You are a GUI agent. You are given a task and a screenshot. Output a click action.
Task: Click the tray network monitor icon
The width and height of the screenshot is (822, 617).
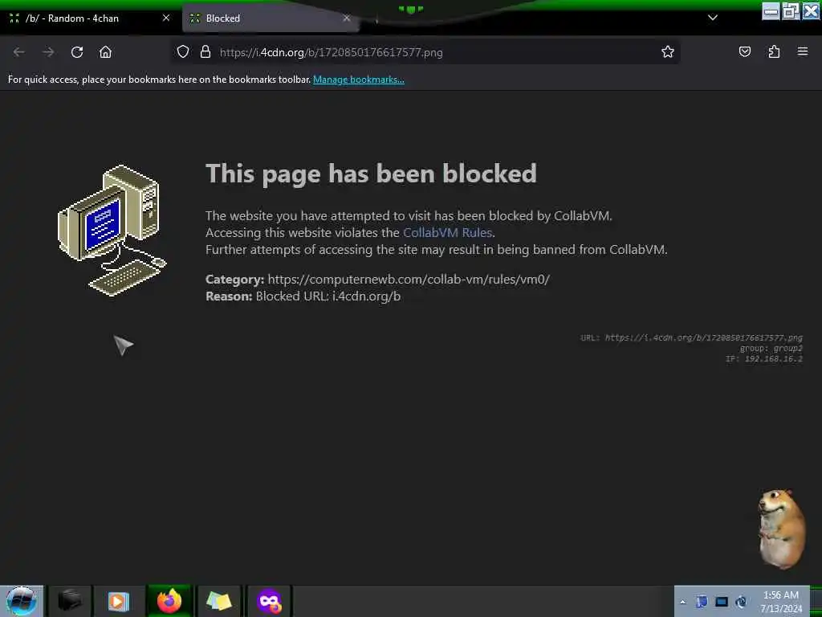point(722,602)
